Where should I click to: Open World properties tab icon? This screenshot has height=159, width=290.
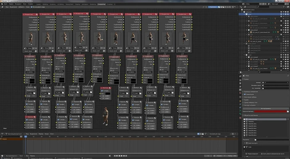point(240,93)
